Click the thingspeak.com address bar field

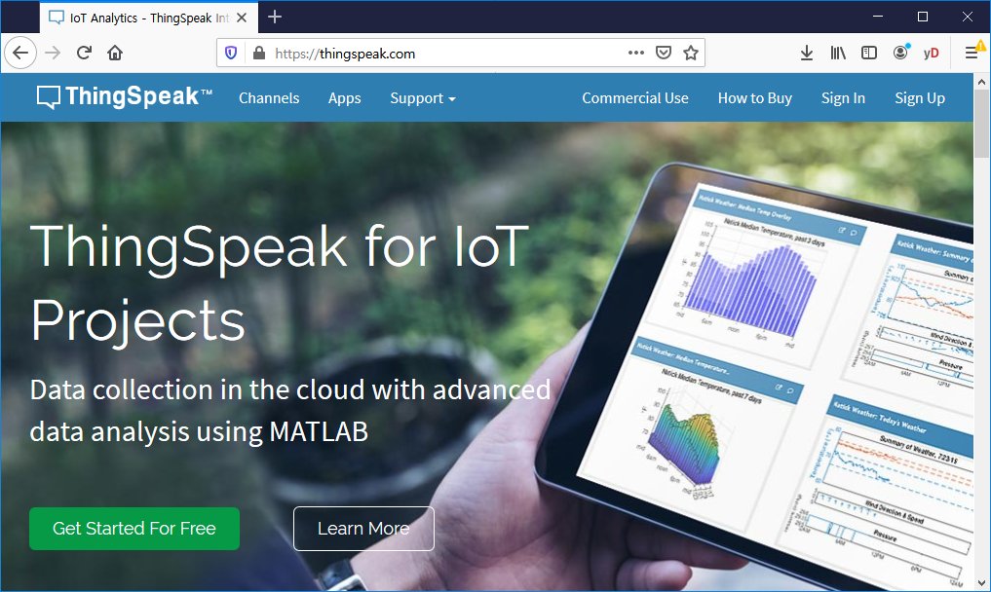click(x=442, y=54)
